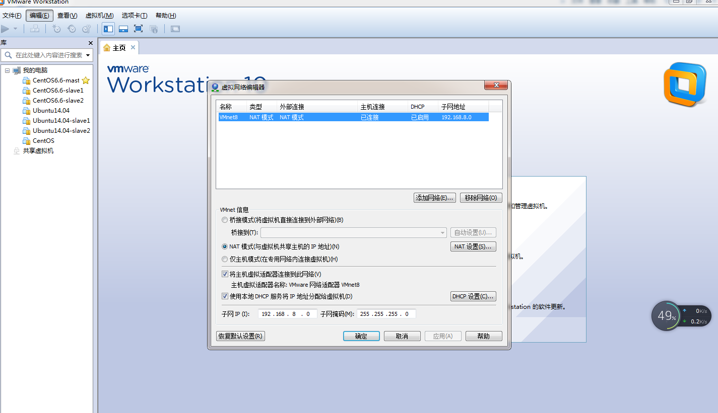Image resolution: width=718 pixels, height=413 pixels.
Task: Click the 自动设置(U)... button
Action: pos(473,232)
